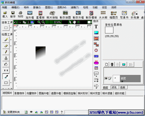Add a clock date object
The width and height of the screenshot is (145, 116).
(96, 50)
